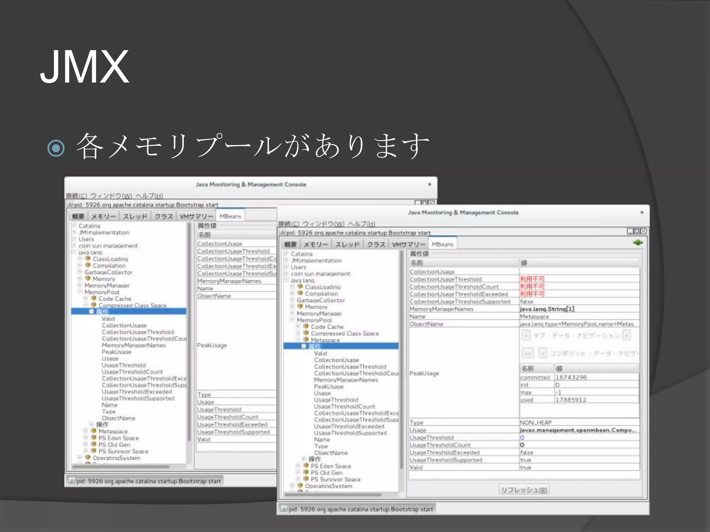Click OperatingSystem icon in back window
The image size is (710, 532).
(x=88, y=458)
